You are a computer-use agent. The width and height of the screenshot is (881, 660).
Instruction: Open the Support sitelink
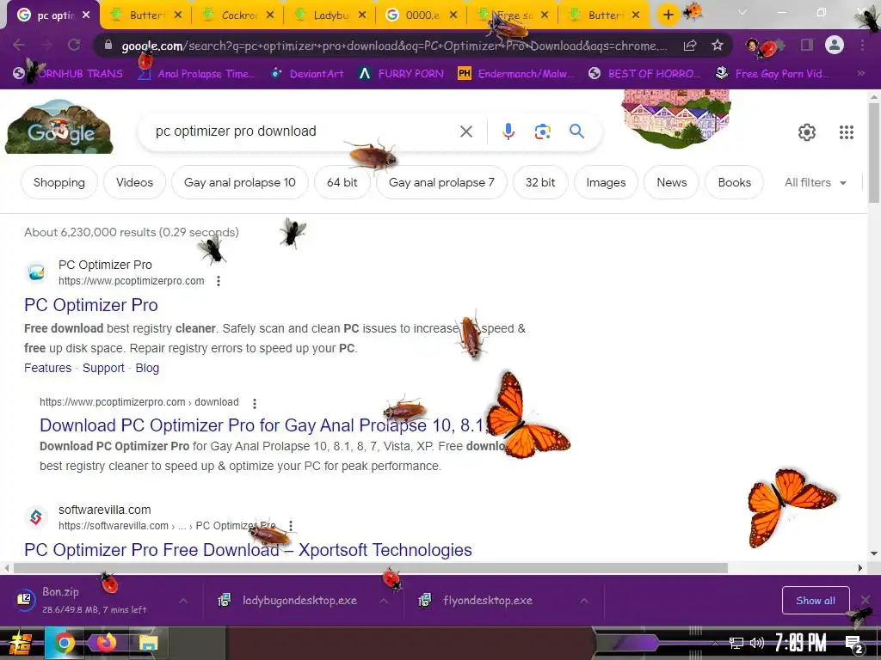point(103,368)
